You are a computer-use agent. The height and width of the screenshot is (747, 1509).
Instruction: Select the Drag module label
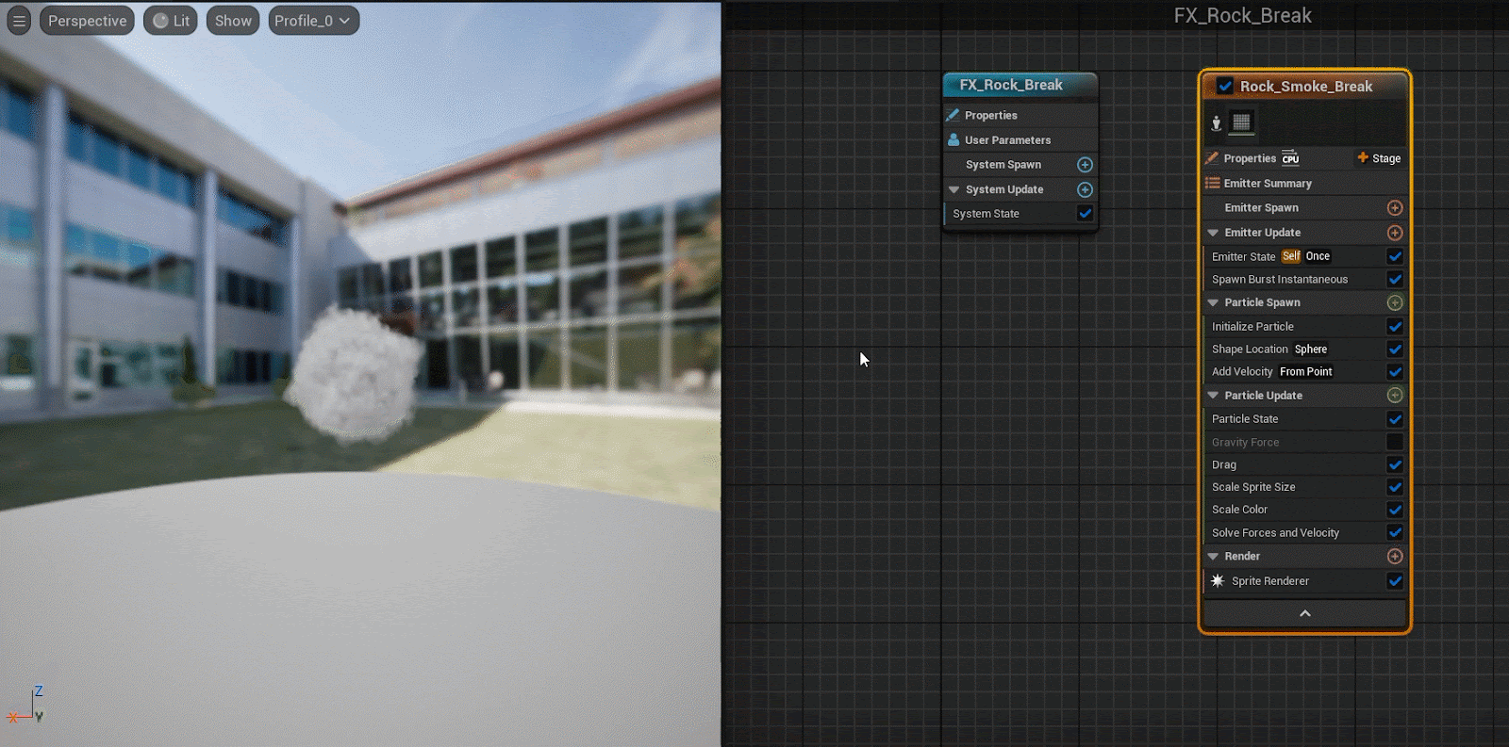coord(1224,464)
